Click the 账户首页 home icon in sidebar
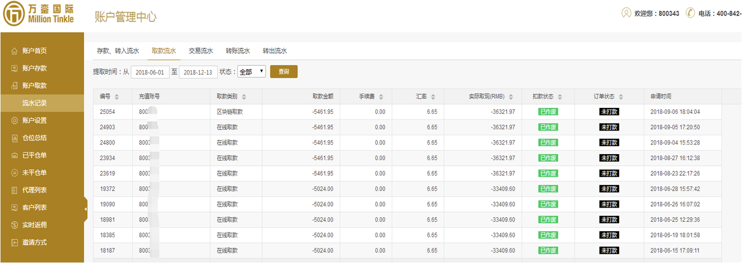Viewport: 742px width, 263px height. 14,51
